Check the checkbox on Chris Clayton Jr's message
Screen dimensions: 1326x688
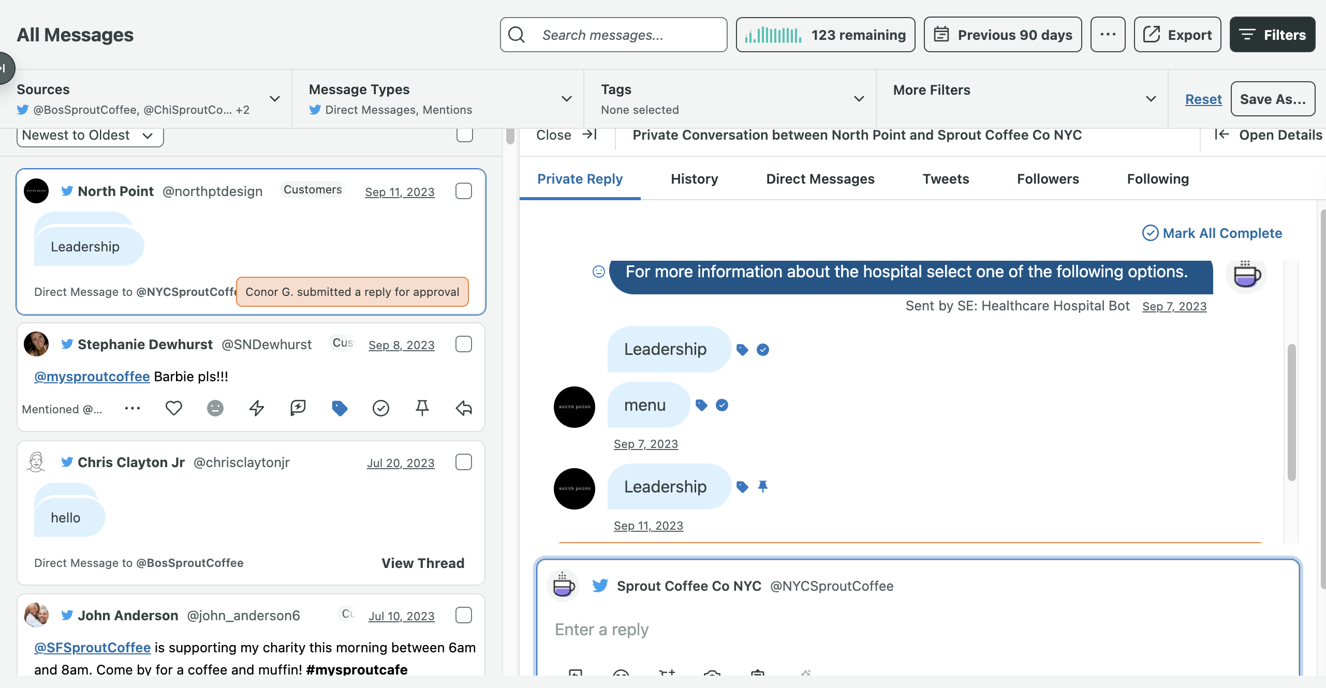464,462
